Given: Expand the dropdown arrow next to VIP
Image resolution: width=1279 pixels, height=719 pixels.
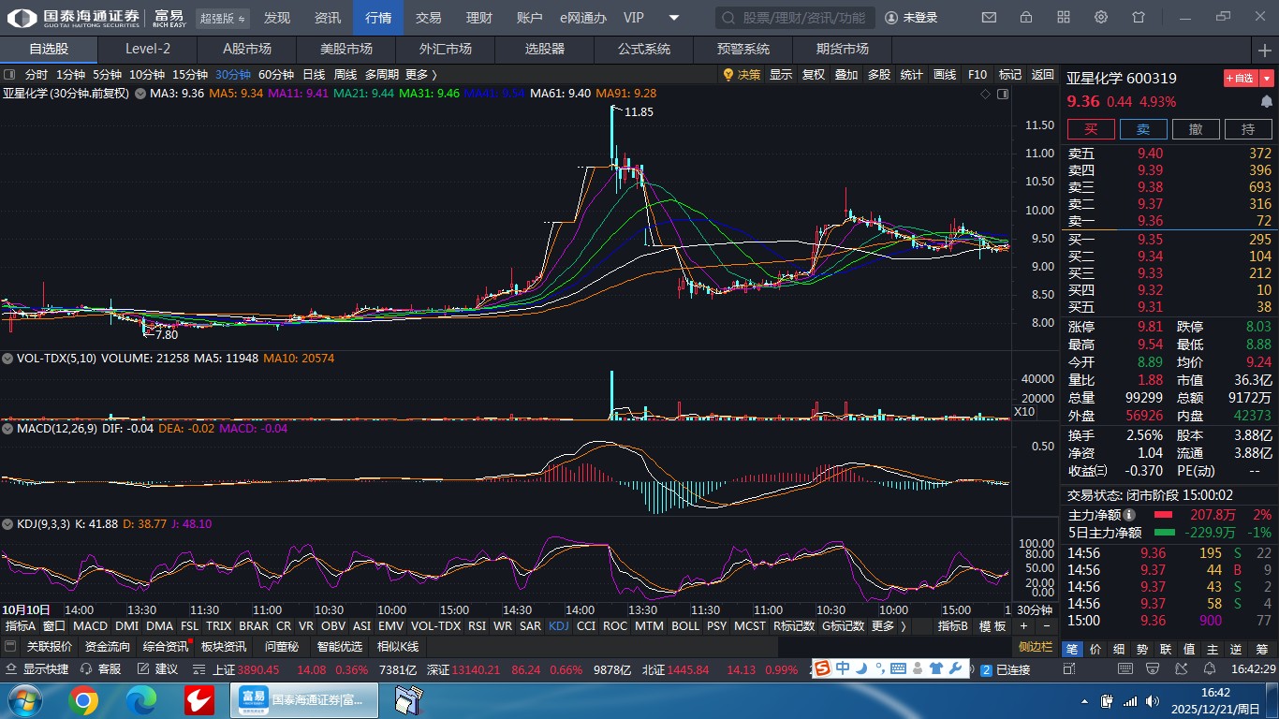Looking at the screenshot, I should pos(674,18).
